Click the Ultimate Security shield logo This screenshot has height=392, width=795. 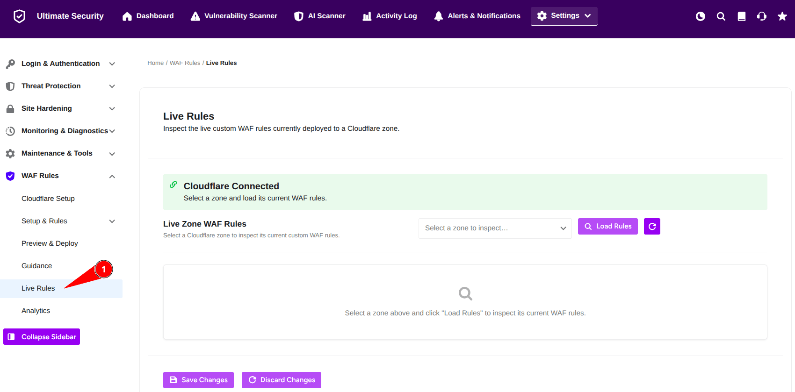(x=19, y=16)
